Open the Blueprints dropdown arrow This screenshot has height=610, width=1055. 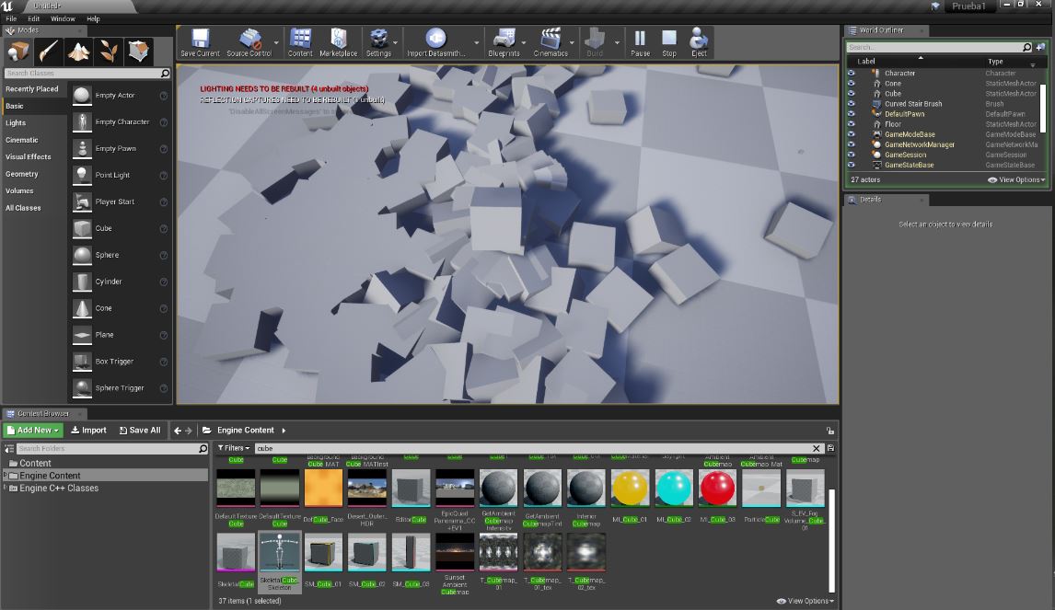click(x=524, y=43)
